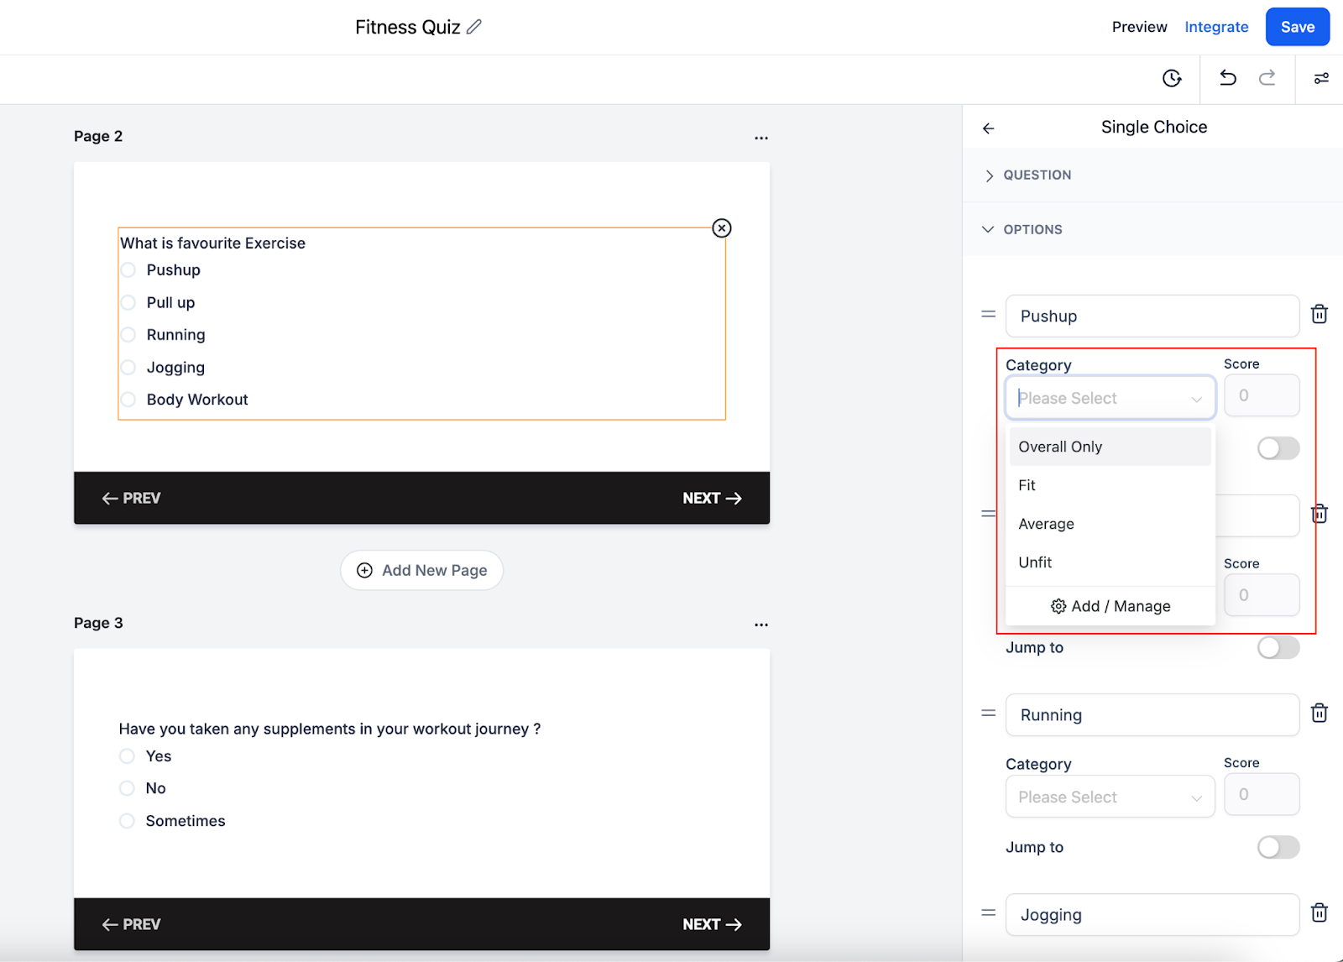The height and width of the screenshot is (962, 1343).
Task: Select the Running radio button in preview
Action: 128,335
